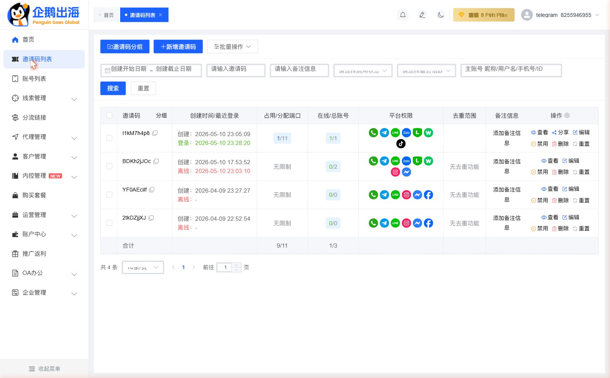Copy invitation code YF0AEciIf
The height and width of the screenshot is (378, 610).
152,190
